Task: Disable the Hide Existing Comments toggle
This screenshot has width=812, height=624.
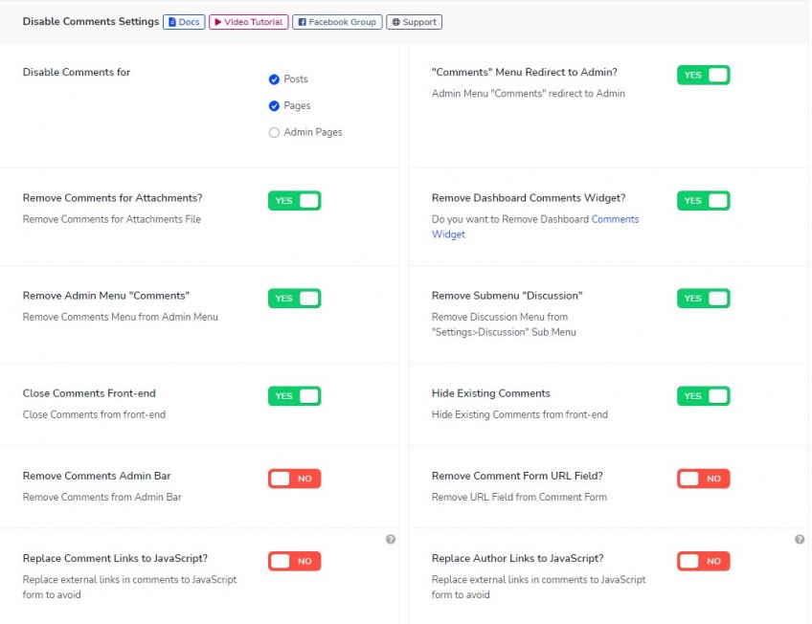Action: [x=703, y=396]
